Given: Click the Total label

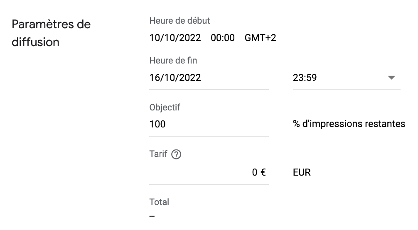Looking at the screenshot, I should (x=159, y=202).
